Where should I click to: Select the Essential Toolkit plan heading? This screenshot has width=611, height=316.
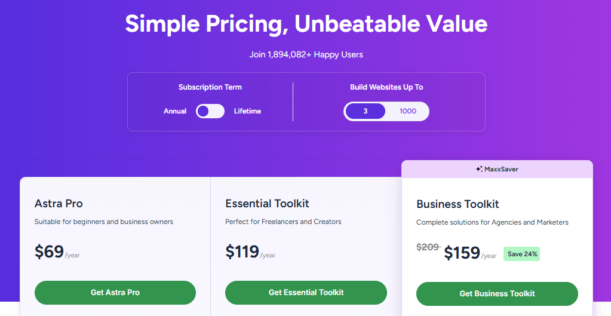click(267, 204)
